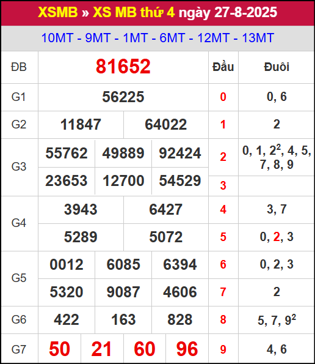
Task: Click the Đầu column header
Action: (223, 67)
